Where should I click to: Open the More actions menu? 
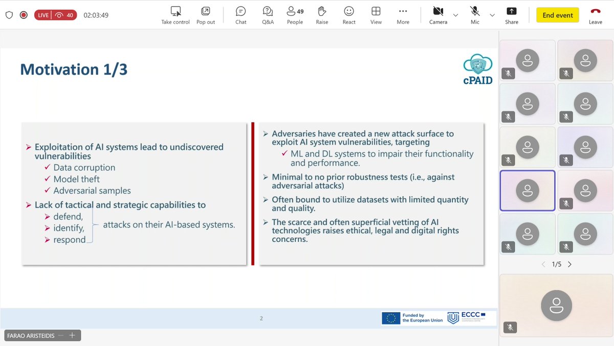[403, 14]
